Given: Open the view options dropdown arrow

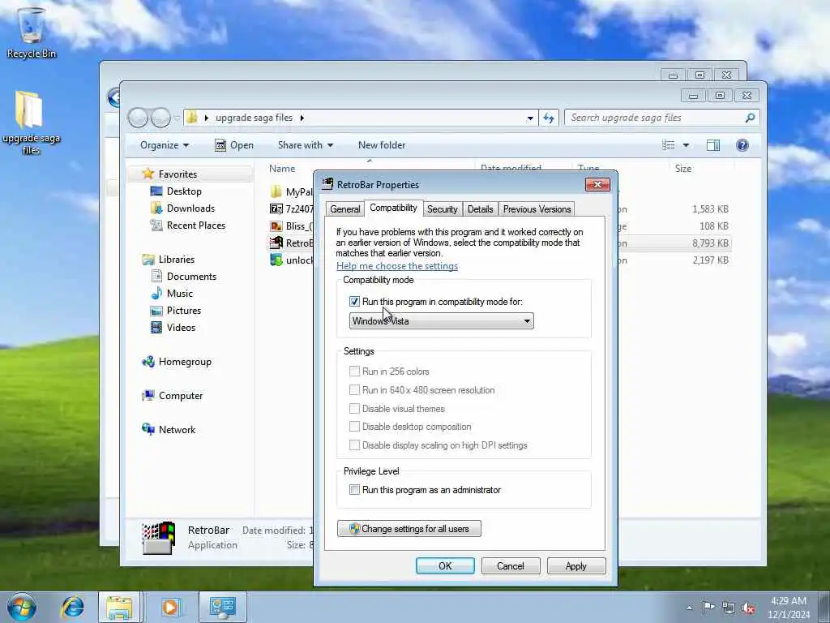Looking at the screenshot, I should pos(686,145).
